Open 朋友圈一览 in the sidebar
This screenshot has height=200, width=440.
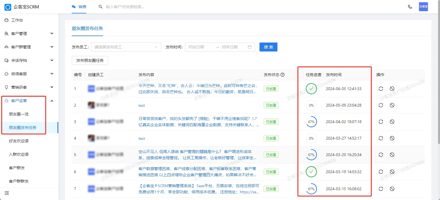29,114
